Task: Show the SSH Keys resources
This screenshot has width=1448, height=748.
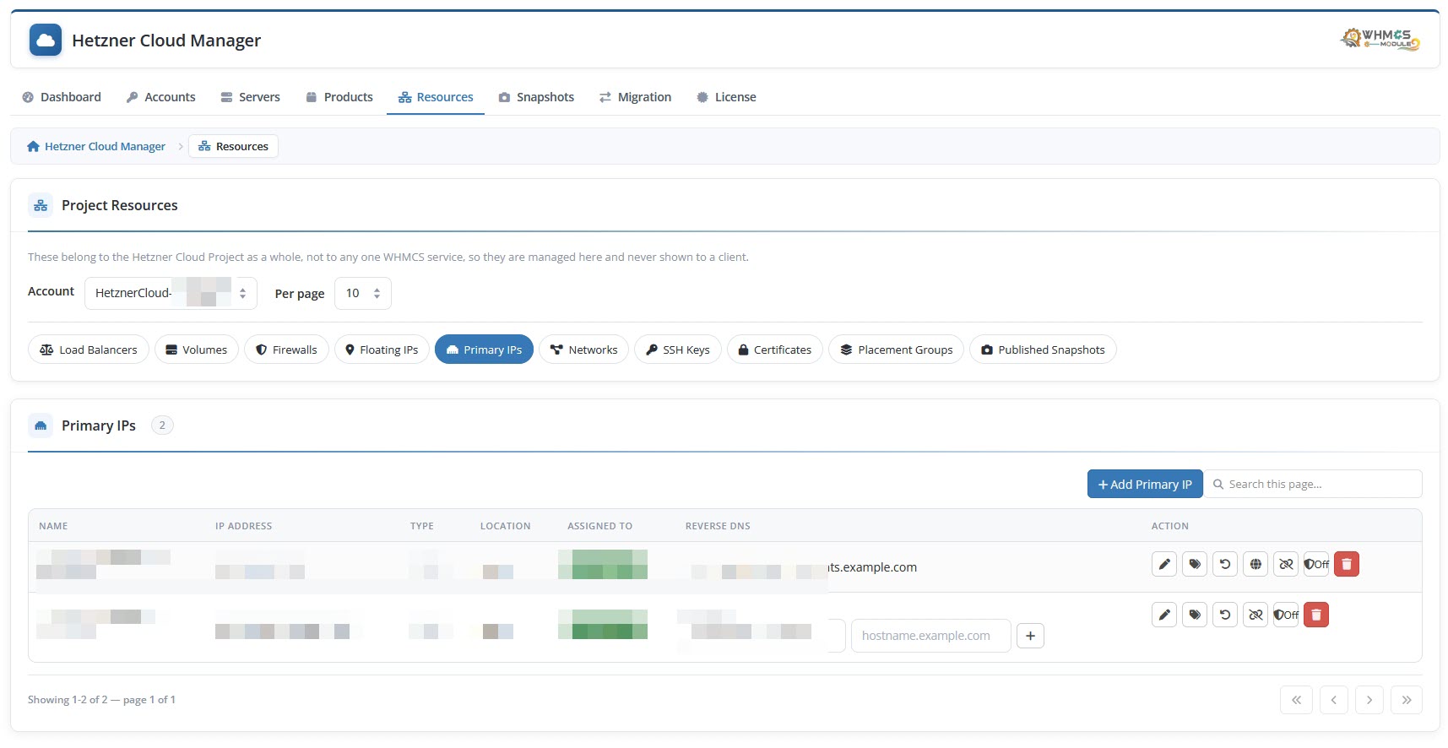Action: point(678,350)
